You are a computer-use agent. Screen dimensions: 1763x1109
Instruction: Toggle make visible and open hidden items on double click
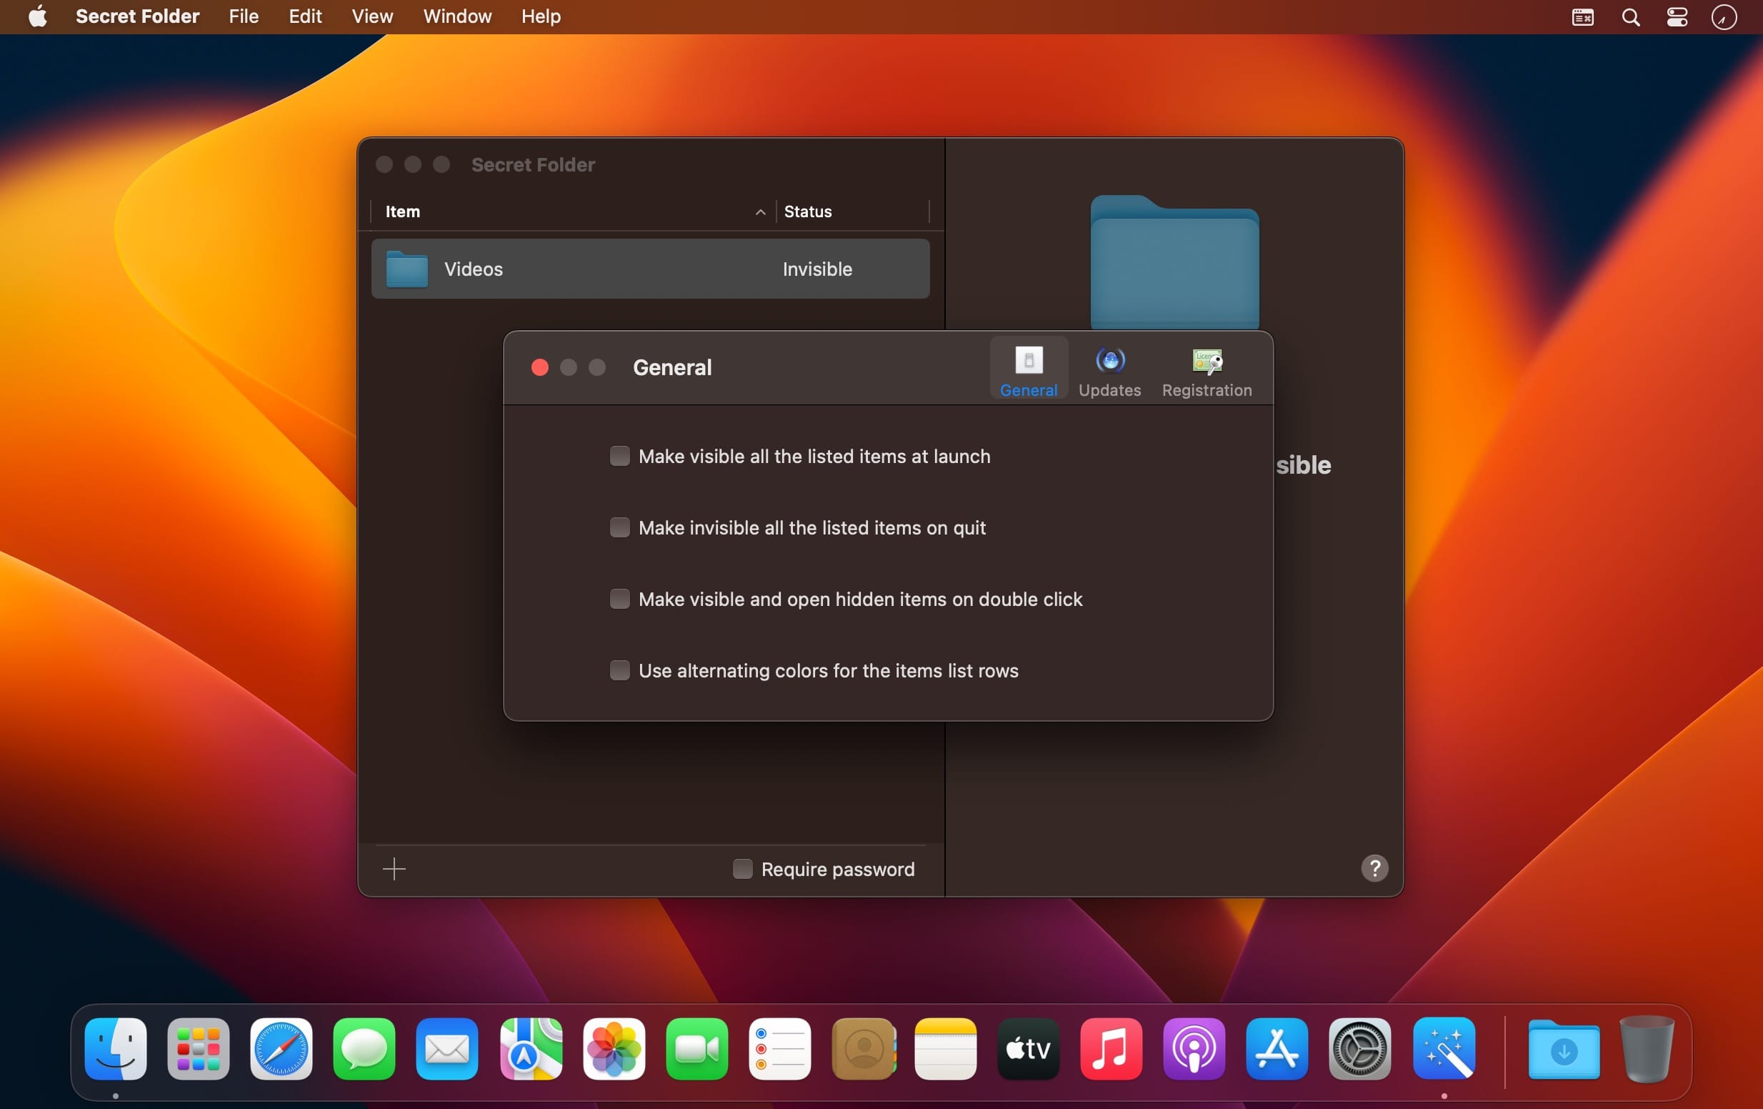coord(619,600)
